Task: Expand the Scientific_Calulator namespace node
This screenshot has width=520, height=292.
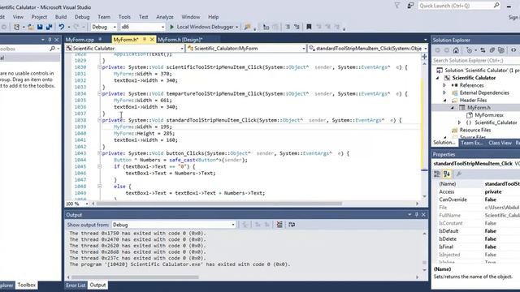Action: pos(459,122)
